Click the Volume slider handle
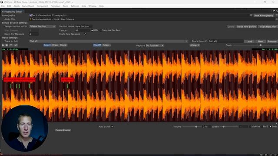This screenshot has width=278, height=156. [196, 127]
